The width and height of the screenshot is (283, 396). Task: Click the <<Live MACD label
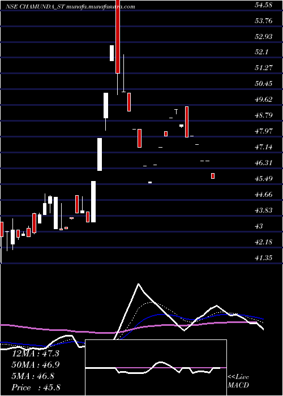238,381
